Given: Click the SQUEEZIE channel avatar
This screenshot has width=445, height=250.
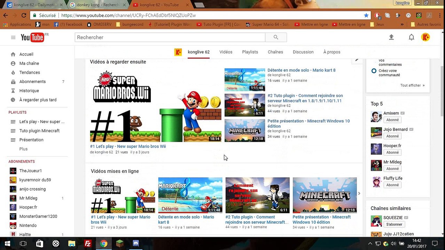Looking at the screenshot, I should click(376, 221).
